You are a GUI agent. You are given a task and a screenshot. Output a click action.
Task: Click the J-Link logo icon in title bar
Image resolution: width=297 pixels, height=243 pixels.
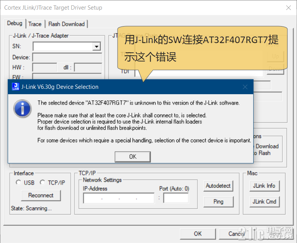(15, 87)
